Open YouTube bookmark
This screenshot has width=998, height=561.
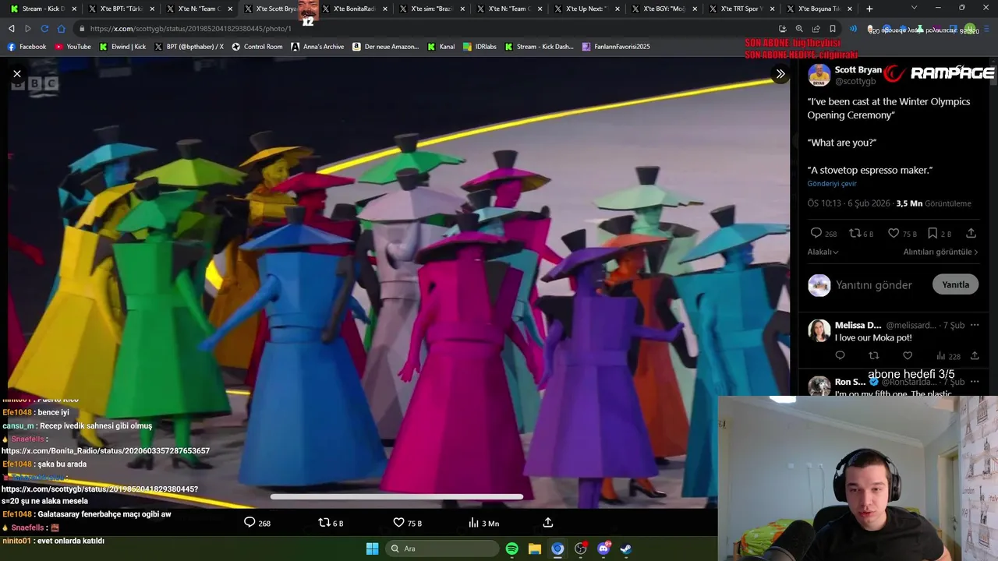(x=73, y=47)
